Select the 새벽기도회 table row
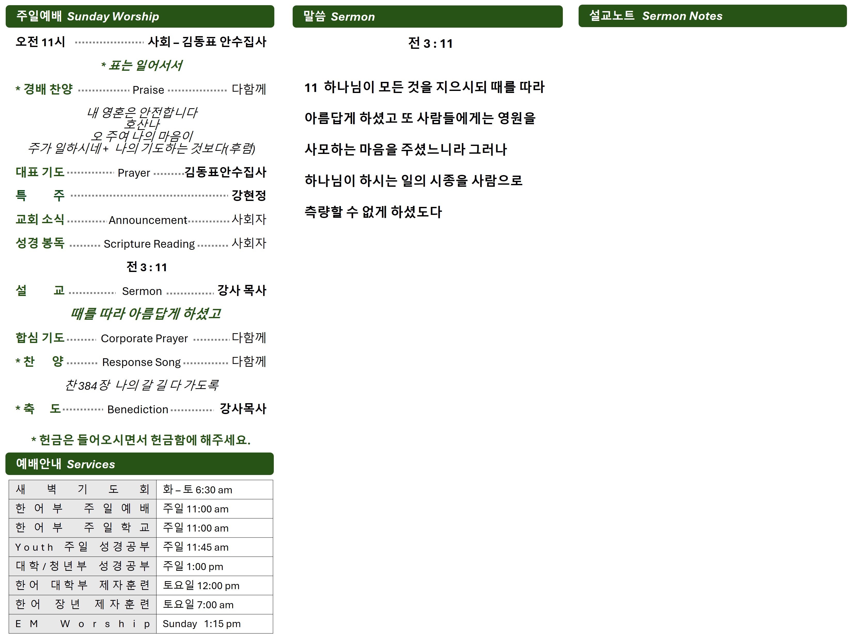Screen dimensions: 856x639 tap(82, 489)
